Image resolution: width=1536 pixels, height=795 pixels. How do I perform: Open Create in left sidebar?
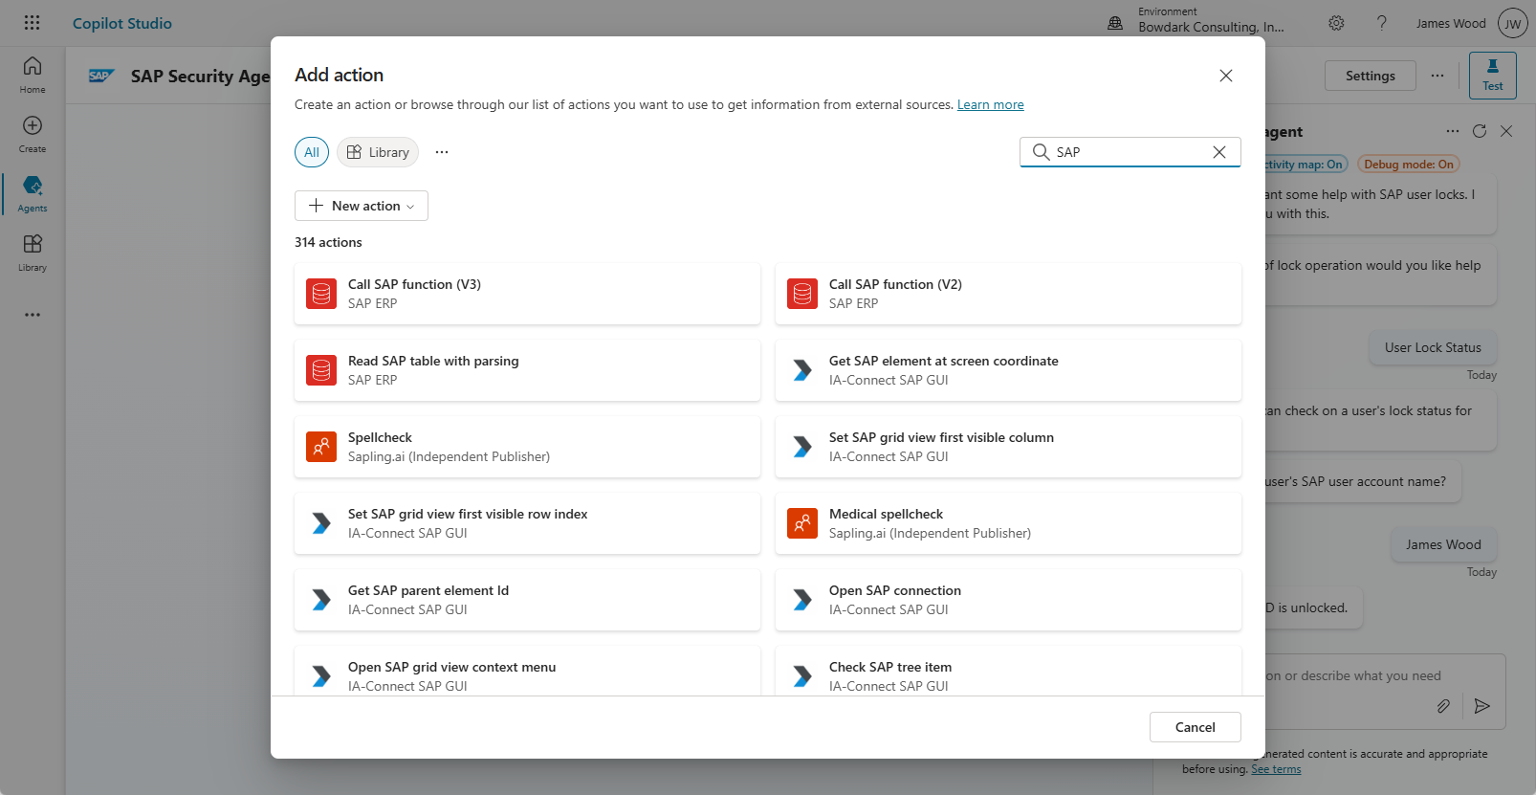coord(33,134)
